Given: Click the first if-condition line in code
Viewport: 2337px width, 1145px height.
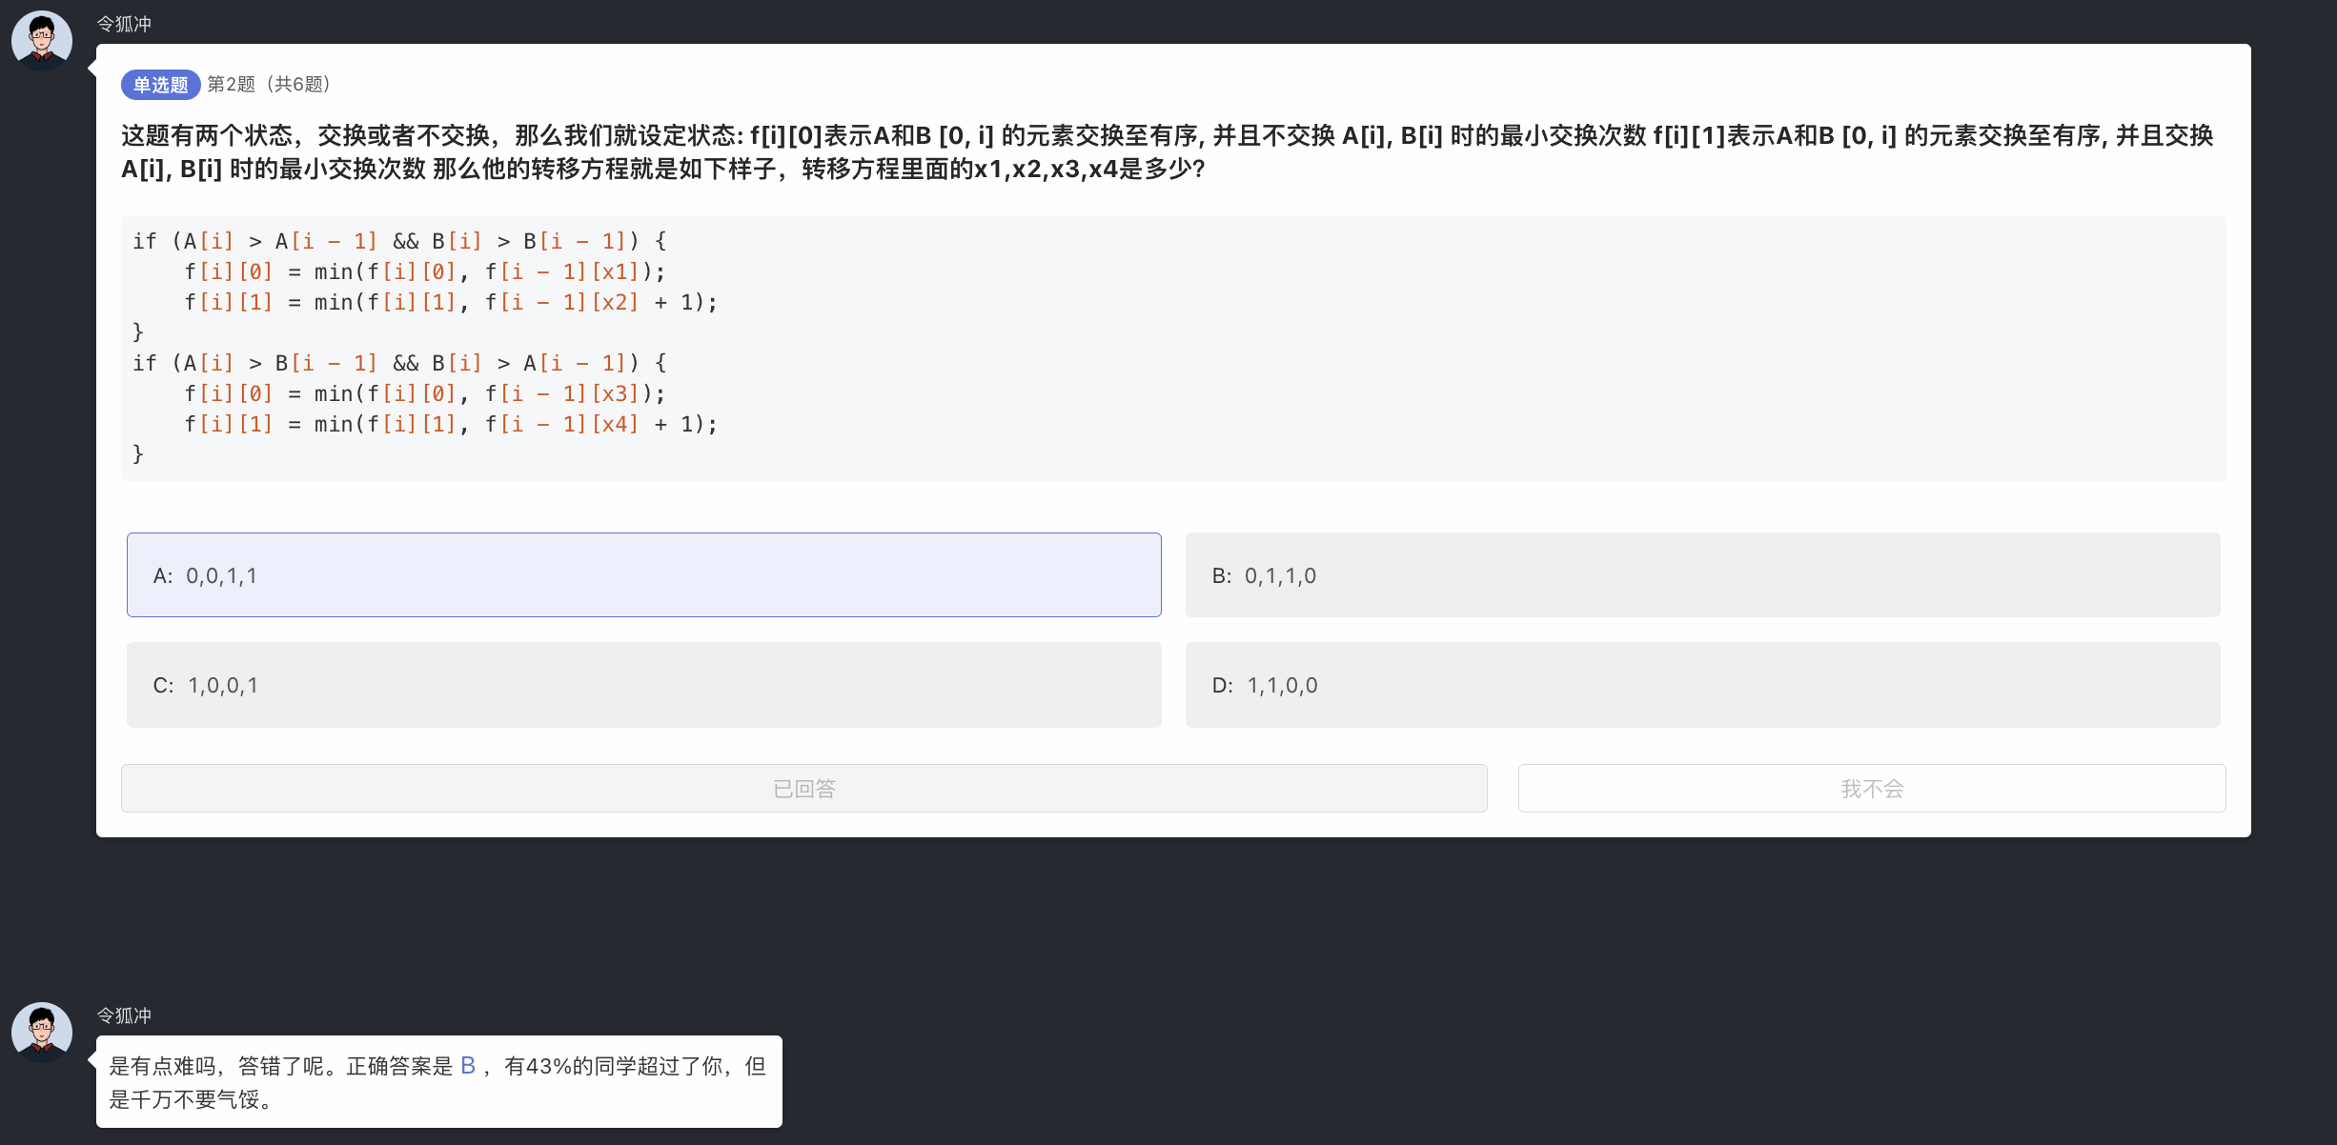Looking at the screenshot, I should pos(399,242).
